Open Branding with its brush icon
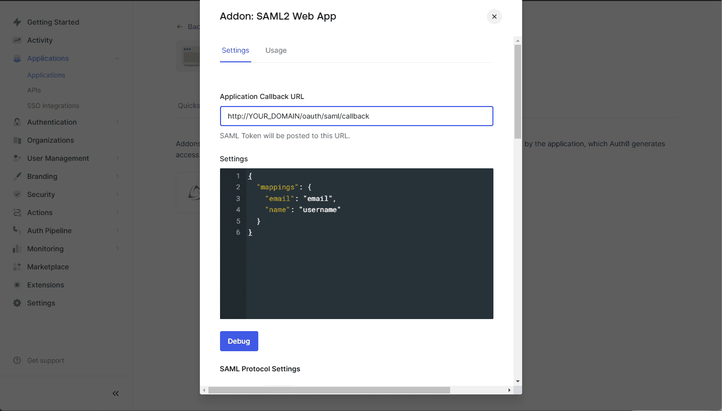 pyautogui.click(x=18, y=176)
